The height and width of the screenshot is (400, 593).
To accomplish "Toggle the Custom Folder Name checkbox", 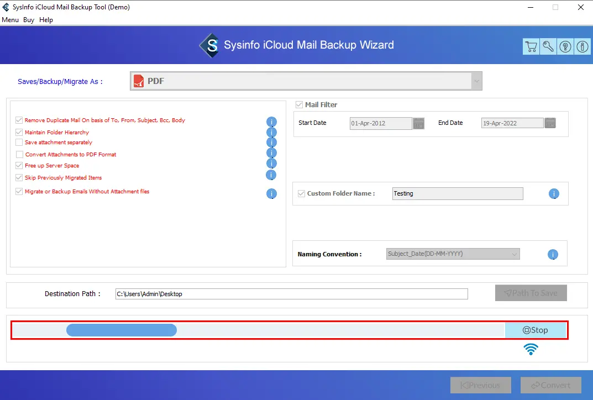I will (301, 194).
